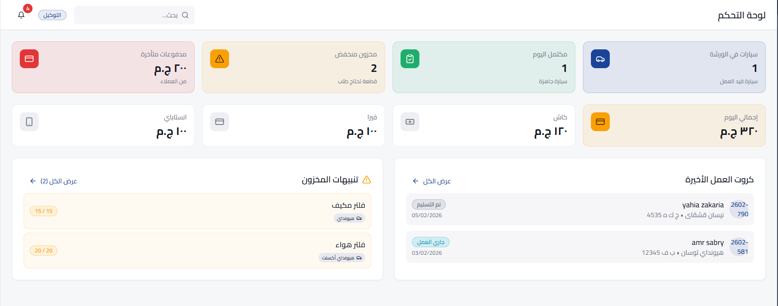
Task: Click the red card icon in مدفوعات متأخرة card
Action: click(29, 59)
